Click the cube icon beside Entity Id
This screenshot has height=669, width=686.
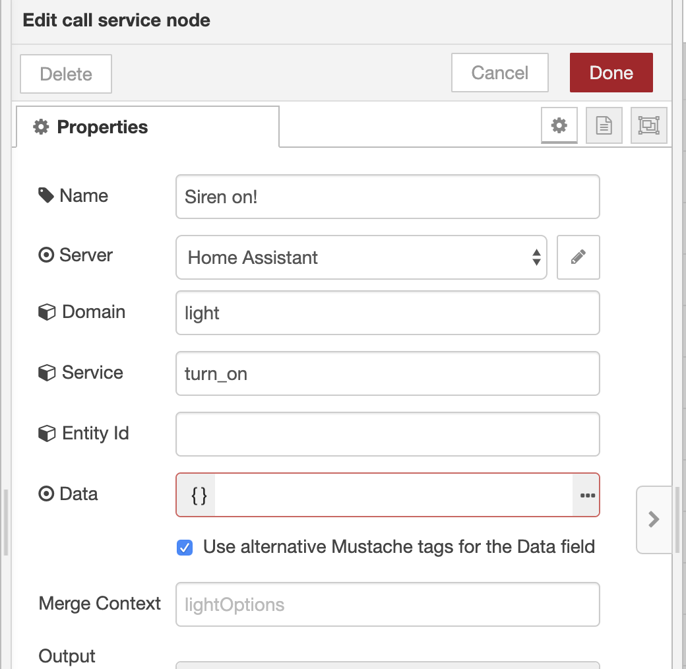(46, 432)
